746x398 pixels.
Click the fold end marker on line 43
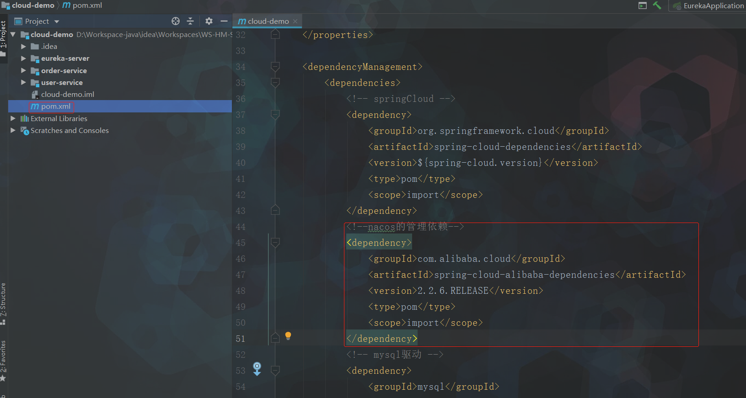(275, 210)
